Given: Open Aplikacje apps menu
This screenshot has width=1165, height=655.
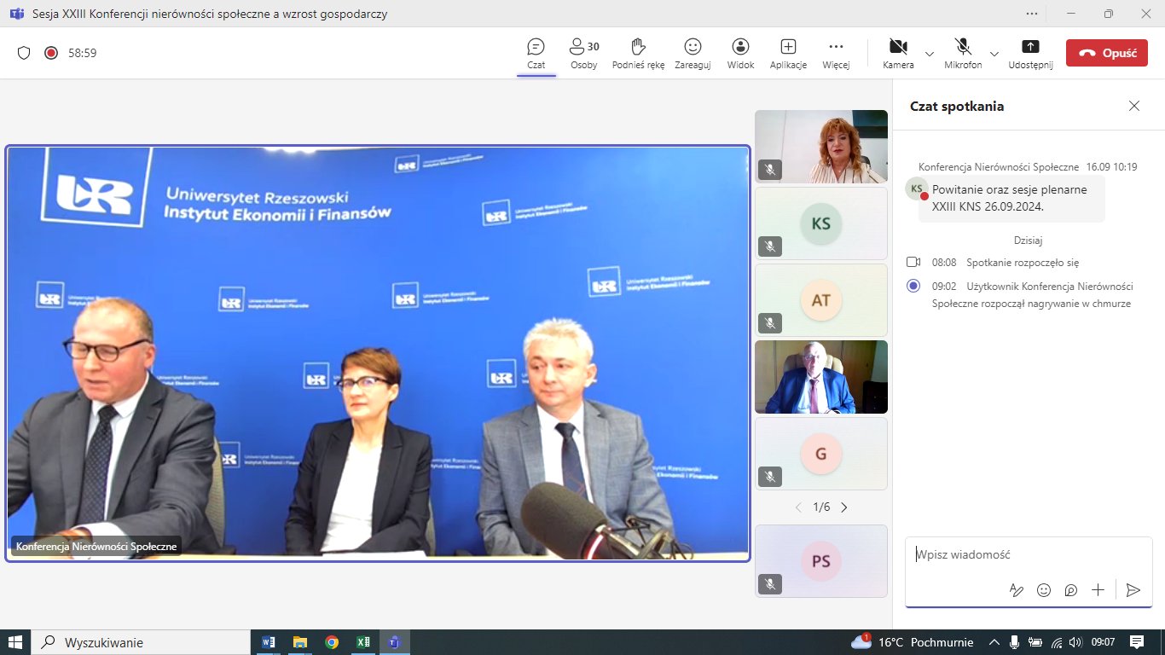Looking at the screenshot, I should click(788, 53).
